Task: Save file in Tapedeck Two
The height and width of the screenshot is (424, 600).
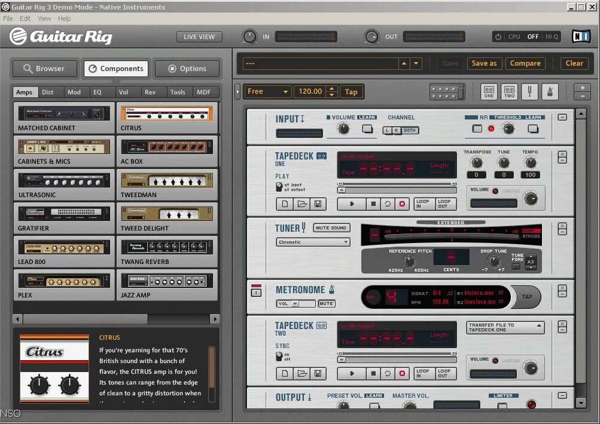Action: [318, 374]
